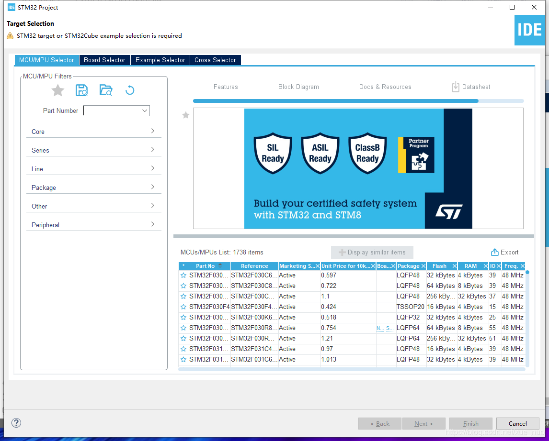Click the Datasheet download icon

tap(455, 87)
